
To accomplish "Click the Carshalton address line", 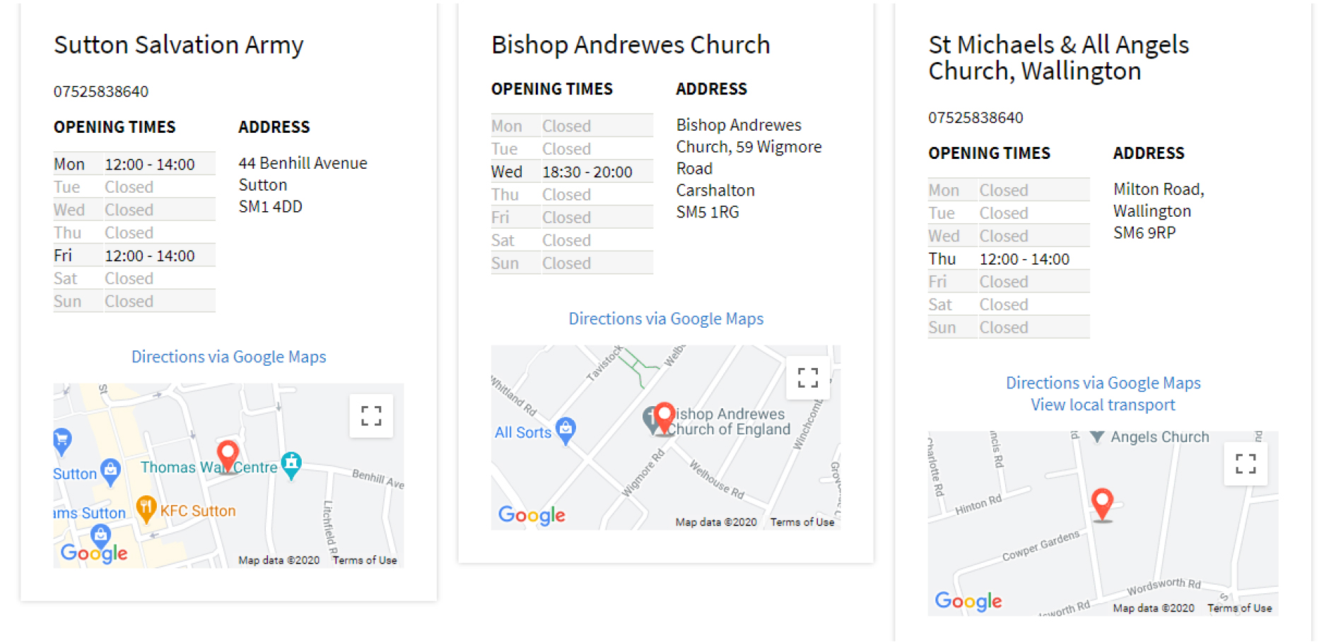I will pos(715,191).
